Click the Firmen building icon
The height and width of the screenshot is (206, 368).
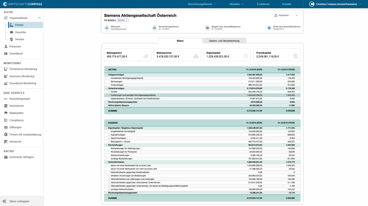[x=11, y=25]
